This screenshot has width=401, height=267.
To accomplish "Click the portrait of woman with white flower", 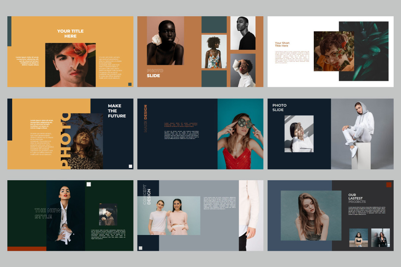I will (x=165, y=41).
